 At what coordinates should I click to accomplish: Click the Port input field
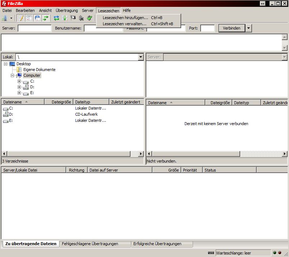(x=207, y=28)
